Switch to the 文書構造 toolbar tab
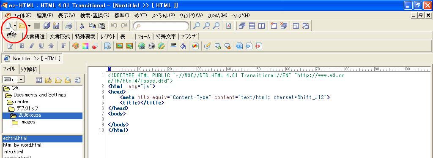The width and height of the screenshot is (433, 158). point(34,37)
